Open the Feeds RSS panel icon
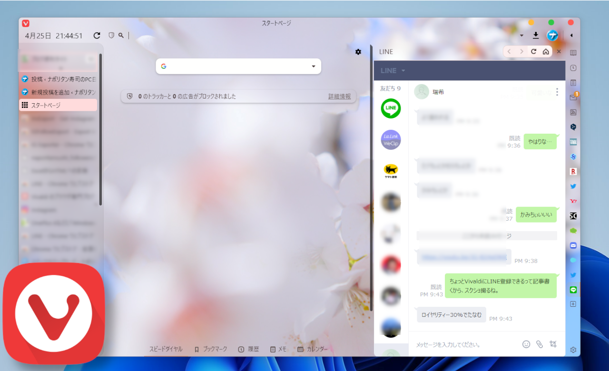Image resolution: width=609 pixels, height=371 pixels. (573, 112)
